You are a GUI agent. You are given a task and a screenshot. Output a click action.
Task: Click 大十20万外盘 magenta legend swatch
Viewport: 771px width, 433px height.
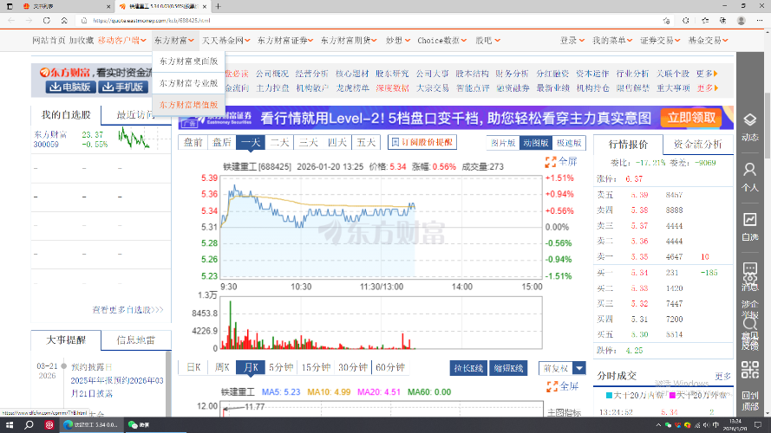(673, 395)
